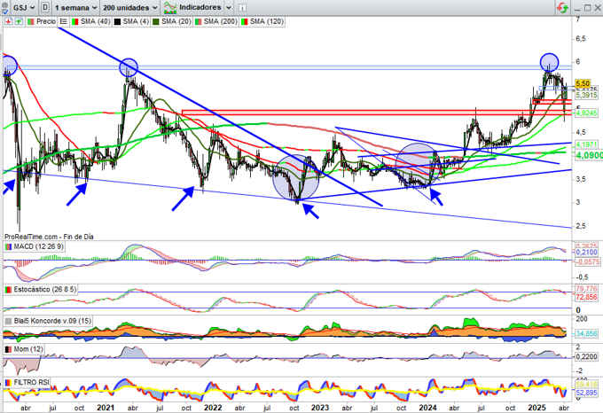The height and width of the screenshot is (413, 603).
Task: Open the 200 unidades dropdown
Action: (x=130, y=7)
